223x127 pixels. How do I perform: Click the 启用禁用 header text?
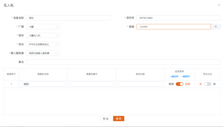pyautogui.click(x=179, y=71)
